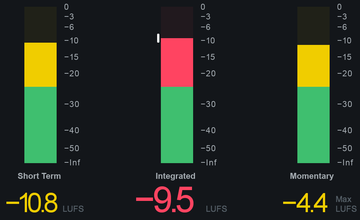
Task: Select the Short Term label
Action: (x=39, y=176)
